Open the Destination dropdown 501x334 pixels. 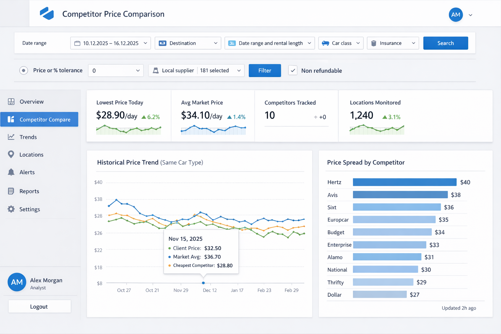point(188,43)
